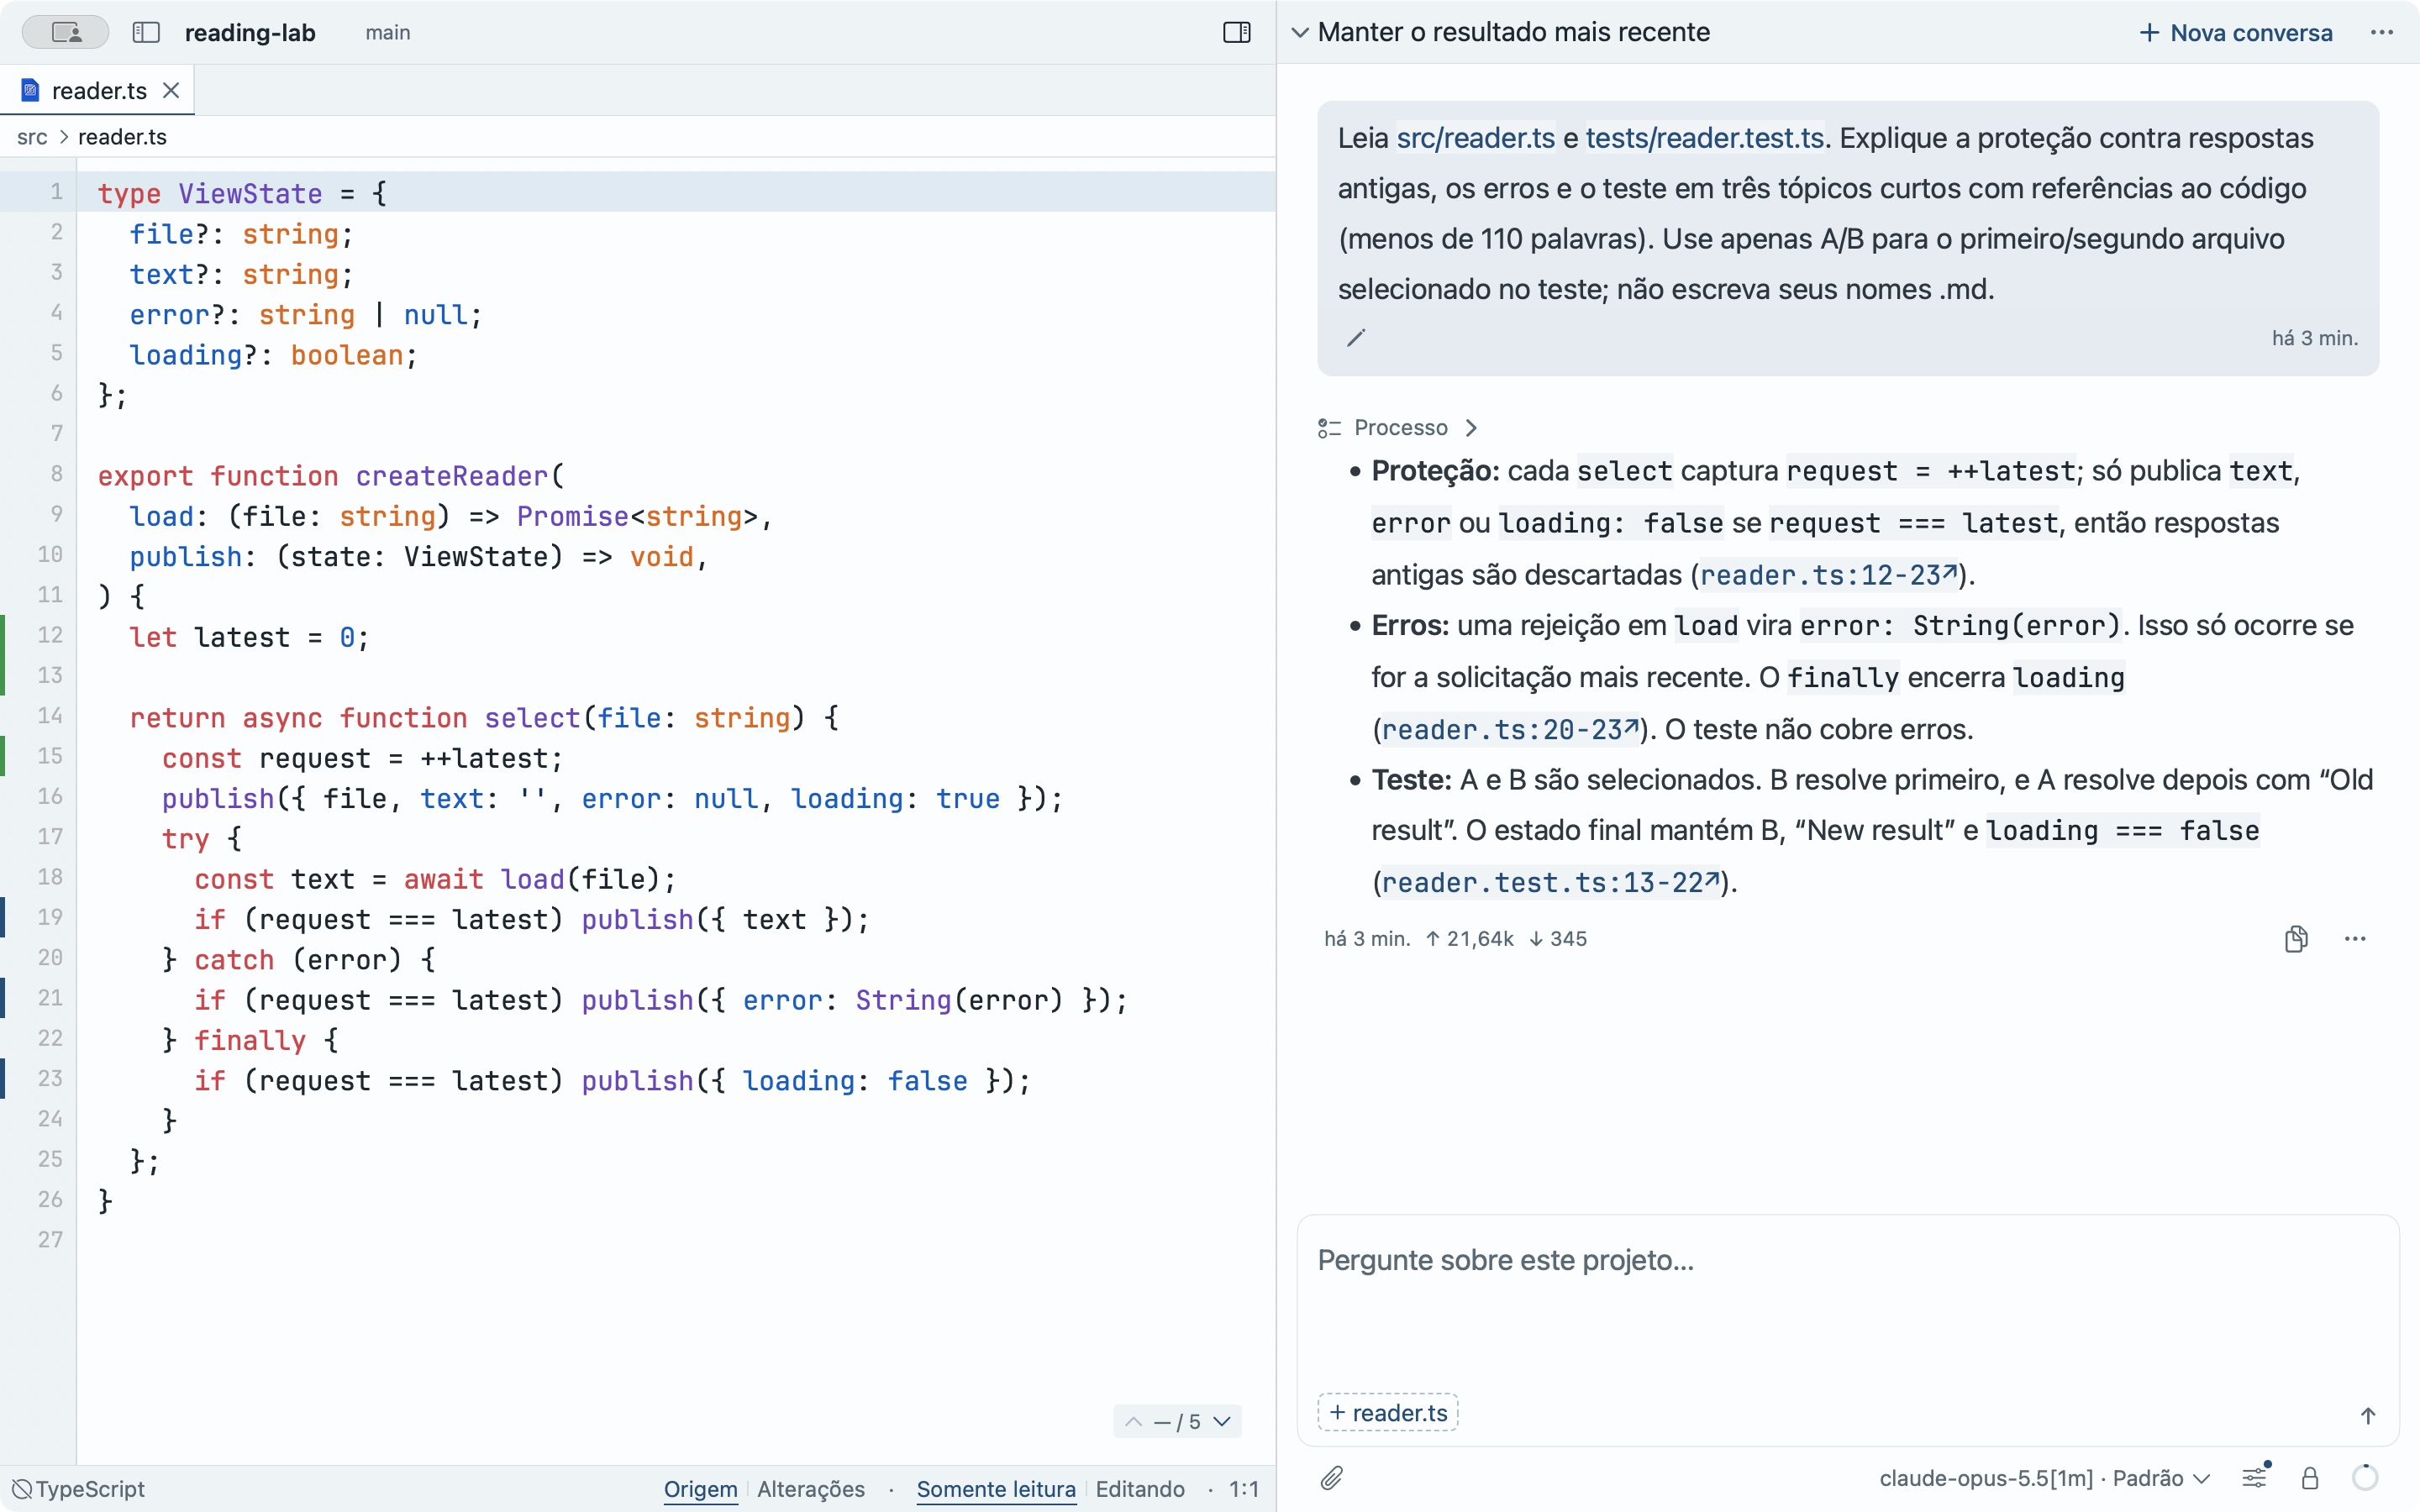Go to previous change arrow
The width and height of the screenshot is (2420, 1512).
1133,1421
